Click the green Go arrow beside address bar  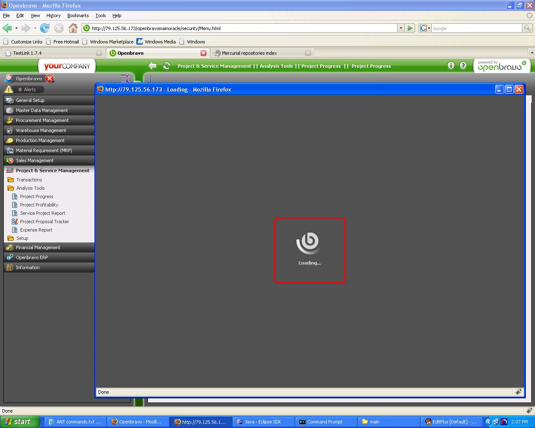(x=410, y=28)
